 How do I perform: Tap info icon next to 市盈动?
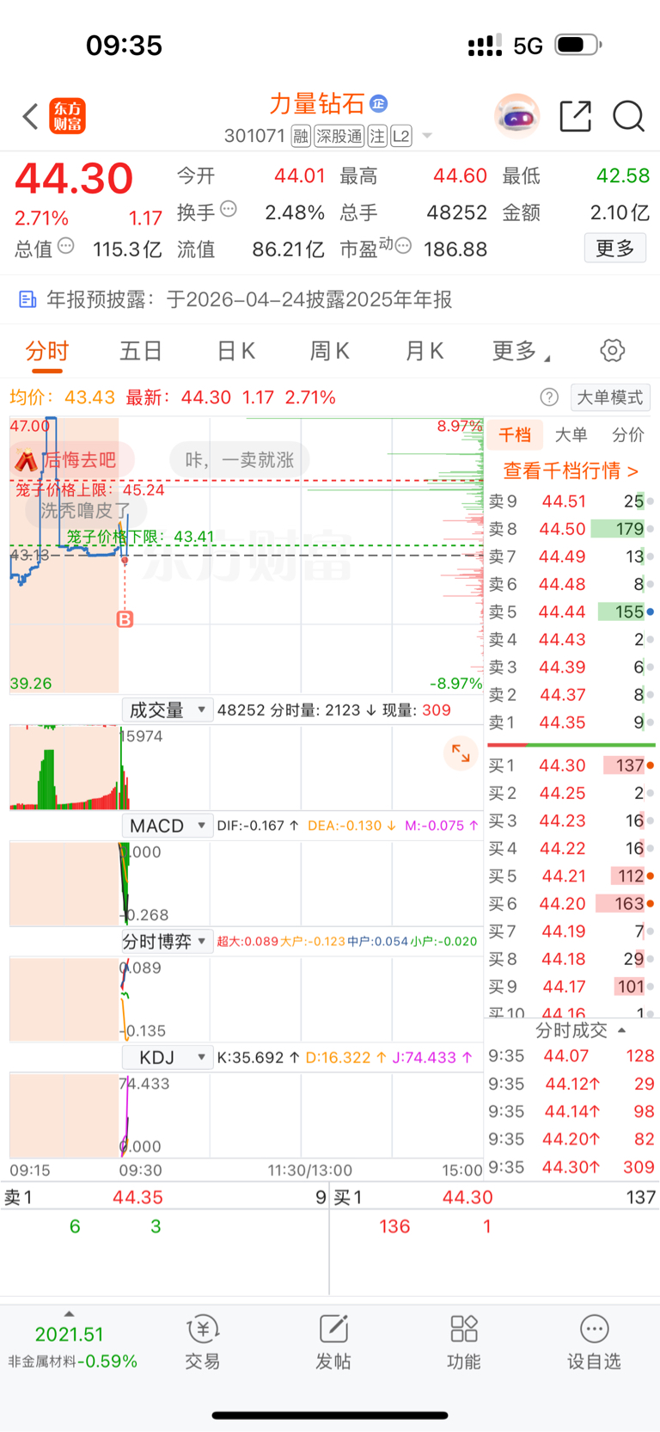402,246
